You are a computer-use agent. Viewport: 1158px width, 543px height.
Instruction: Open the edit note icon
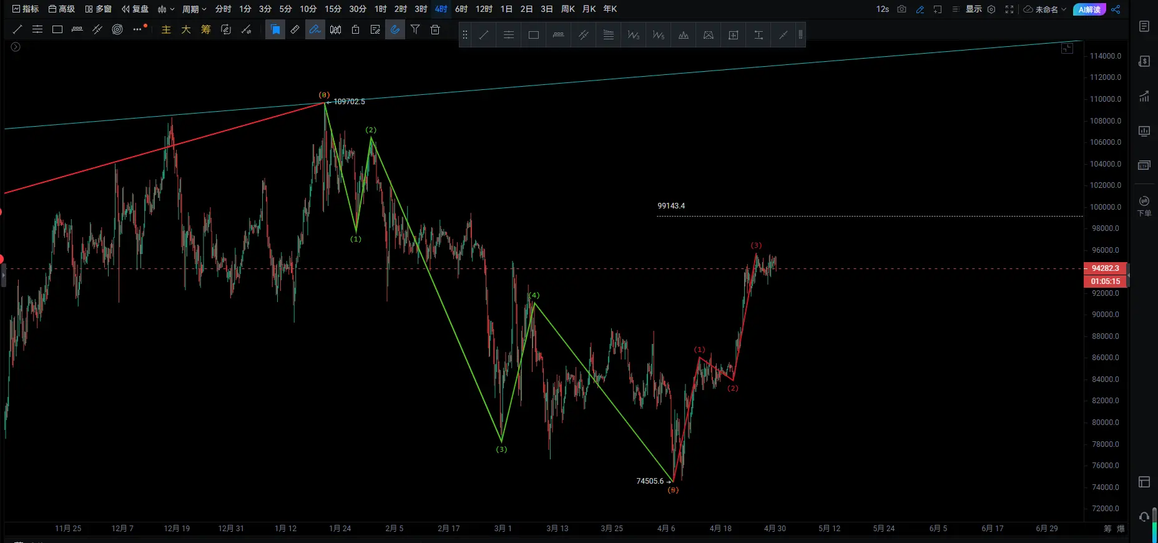tap(375, 29)
